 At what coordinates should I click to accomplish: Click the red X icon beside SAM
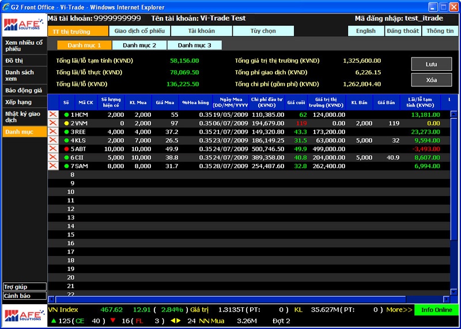[53, 166]
